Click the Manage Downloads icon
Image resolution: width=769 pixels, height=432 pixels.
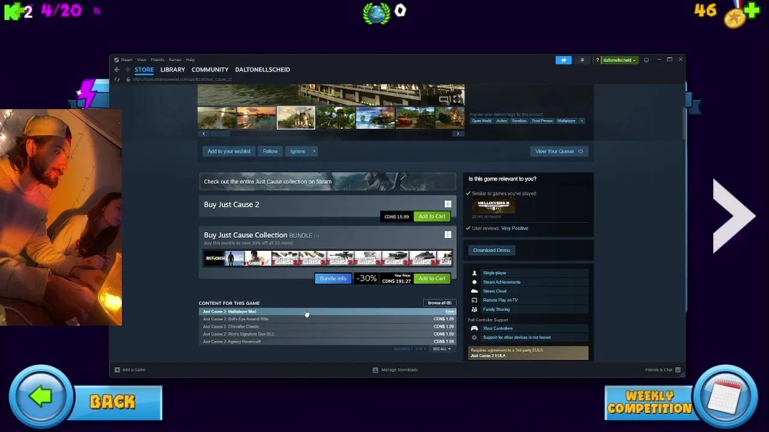coord(375,370)
